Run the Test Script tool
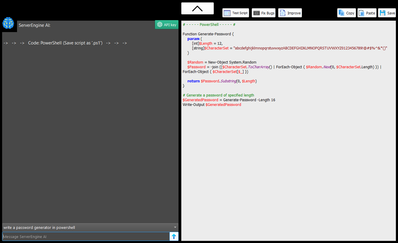The width and height of the screenshot is (398, 243). click(236, 13)
